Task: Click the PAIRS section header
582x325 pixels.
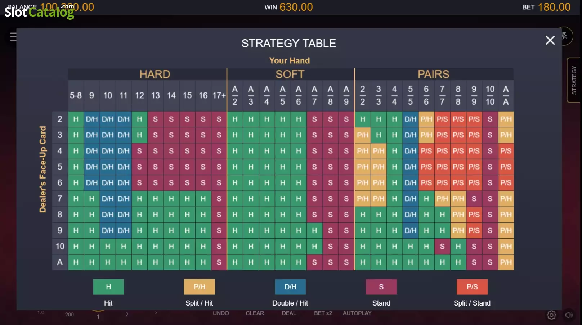Action: tap(434, 74)
